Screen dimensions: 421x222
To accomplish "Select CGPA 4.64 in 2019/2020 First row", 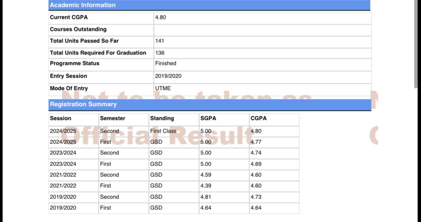I will (x=256, y=208).
